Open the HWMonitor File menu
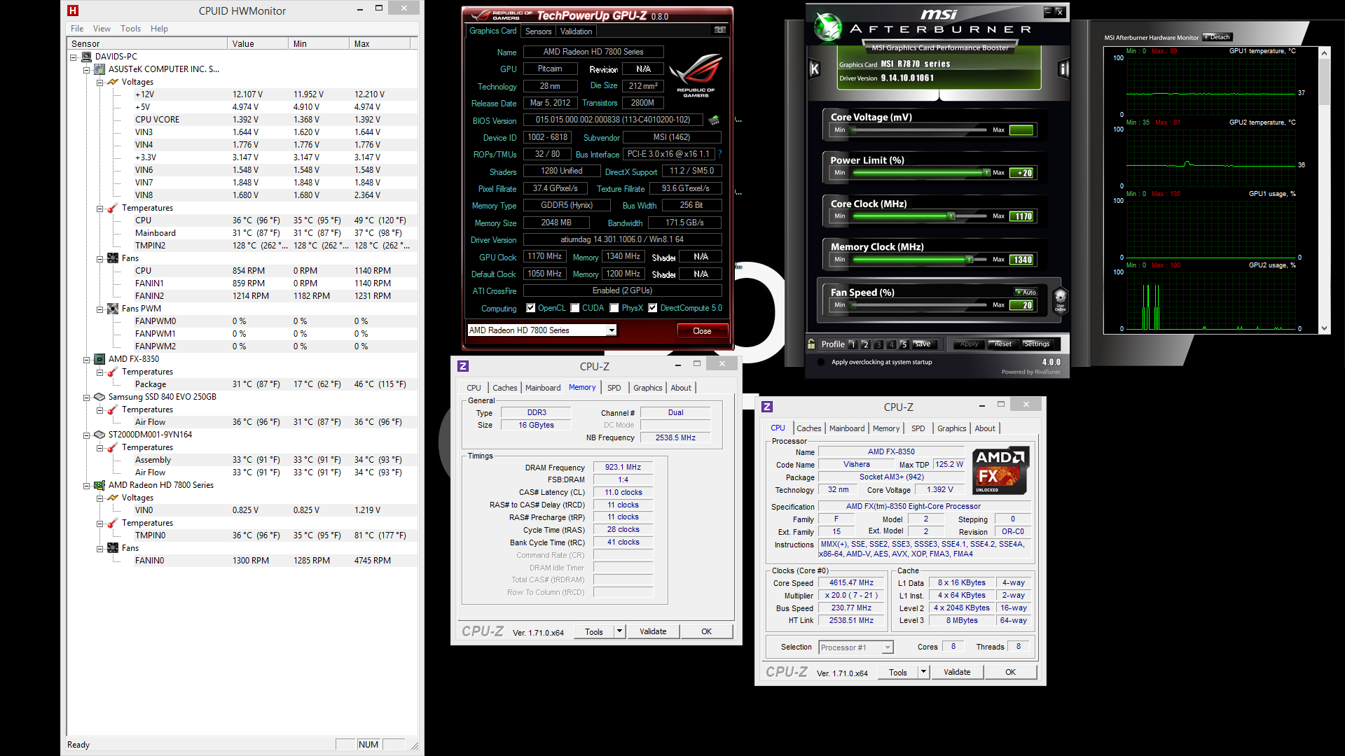This screenshot has height=756, width=1345. pos(77,29)
